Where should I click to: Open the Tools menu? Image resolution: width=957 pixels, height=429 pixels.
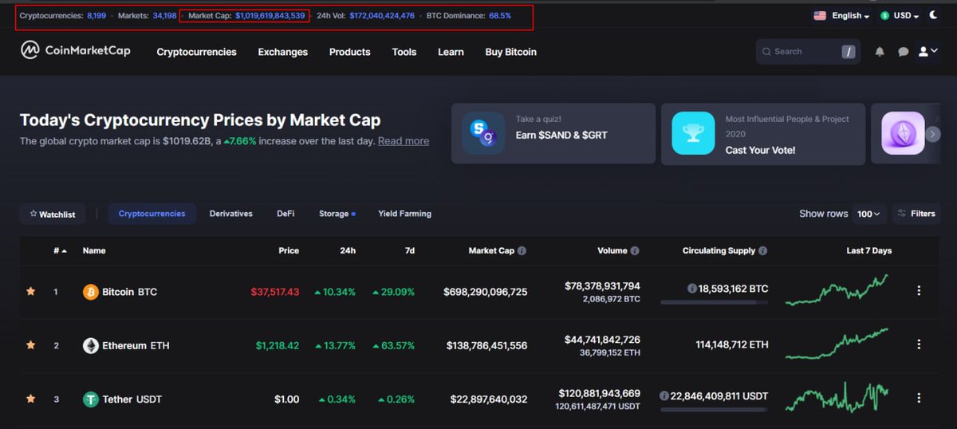pos(404,52)
